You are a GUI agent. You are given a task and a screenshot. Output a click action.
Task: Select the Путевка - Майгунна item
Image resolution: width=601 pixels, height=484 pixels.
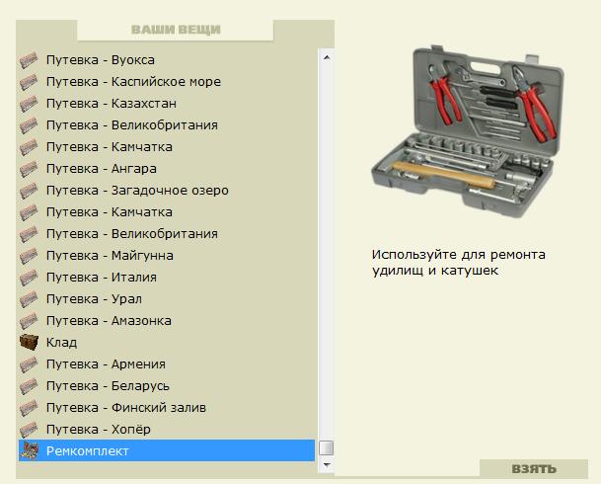167,256
